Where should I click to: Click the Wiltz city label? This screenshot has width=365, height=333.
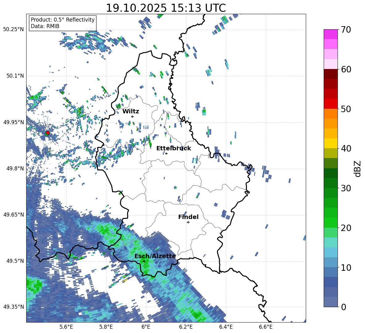click(131, 112)
